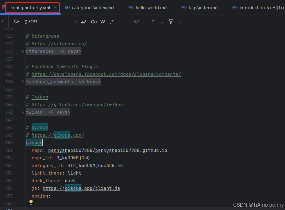This screenshot has height=210, width=285.
Task: Expand the folded twikoo block
Action: click(x=23, y=112)
